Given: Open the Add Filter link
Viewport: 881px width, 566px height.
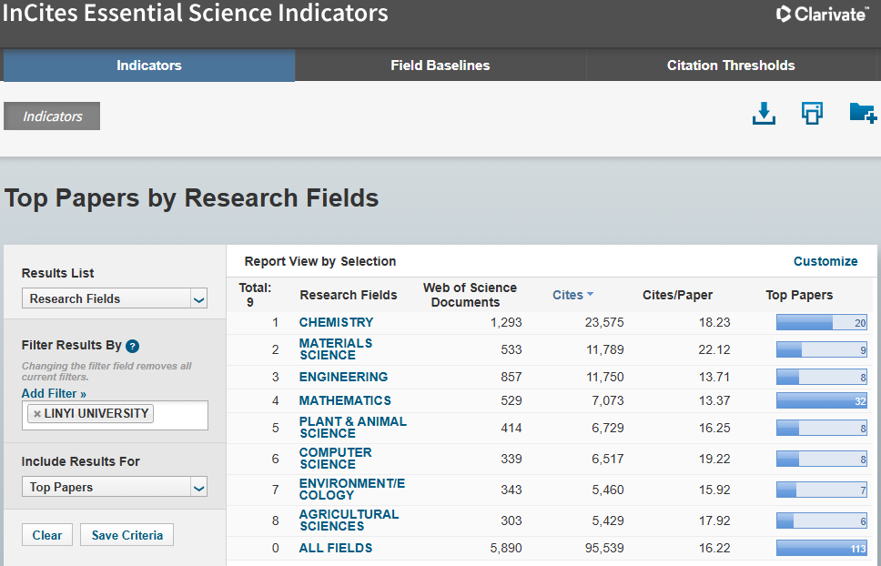Looking at the screenshot, I should click(54, 393).
